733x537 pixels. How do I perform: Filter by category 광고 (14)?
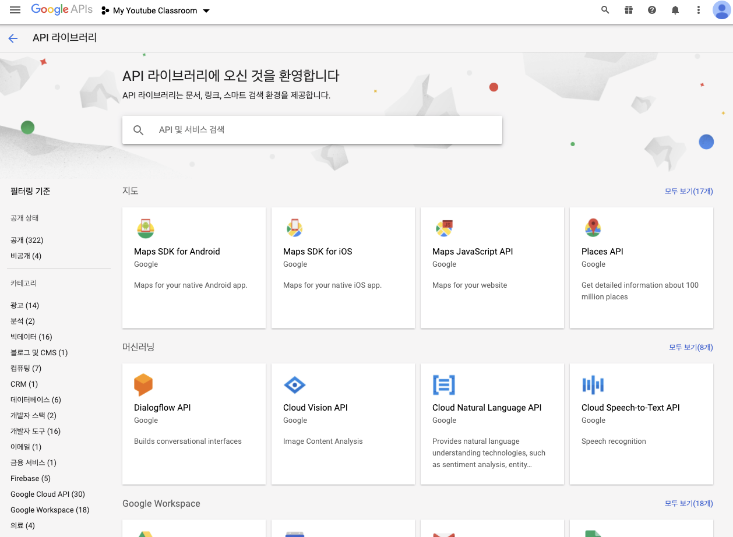pos(25,305)
